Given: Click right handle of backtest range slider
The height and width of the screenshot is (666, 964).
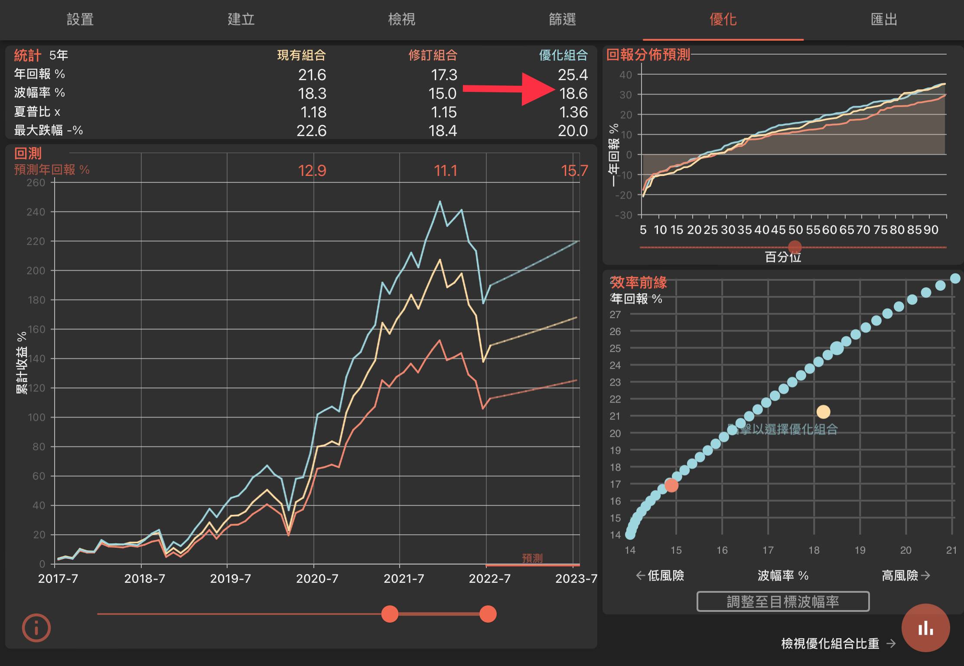Looking at the screenshot, I should [x=488, y=614].
